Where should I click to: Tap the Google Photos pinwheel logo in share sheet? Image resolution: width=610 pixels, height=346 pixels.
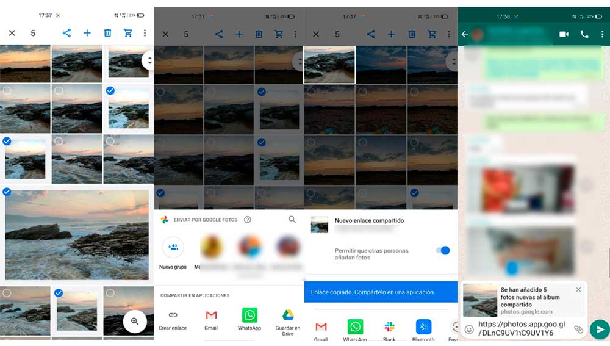165,220
